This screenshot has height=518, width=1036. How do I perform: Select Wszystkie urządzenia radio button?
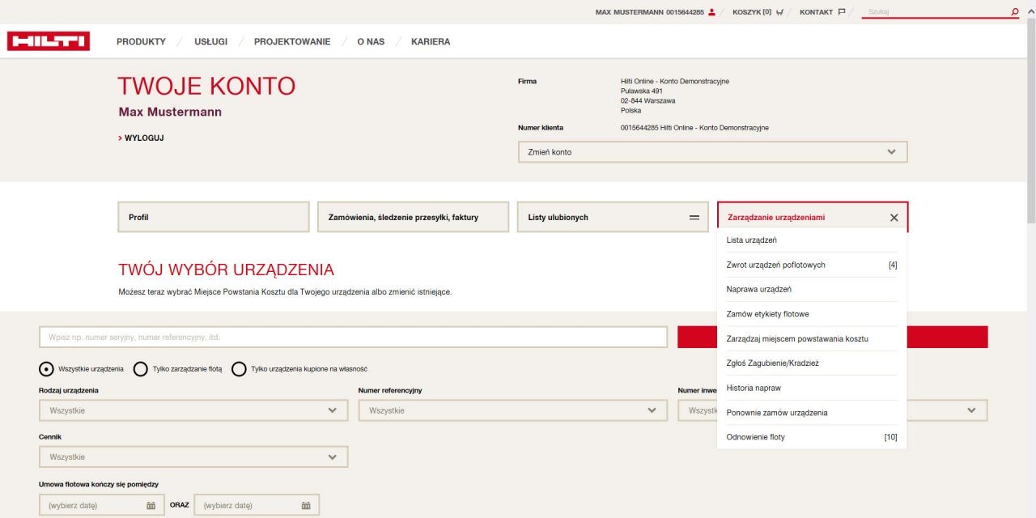point(47,369)
